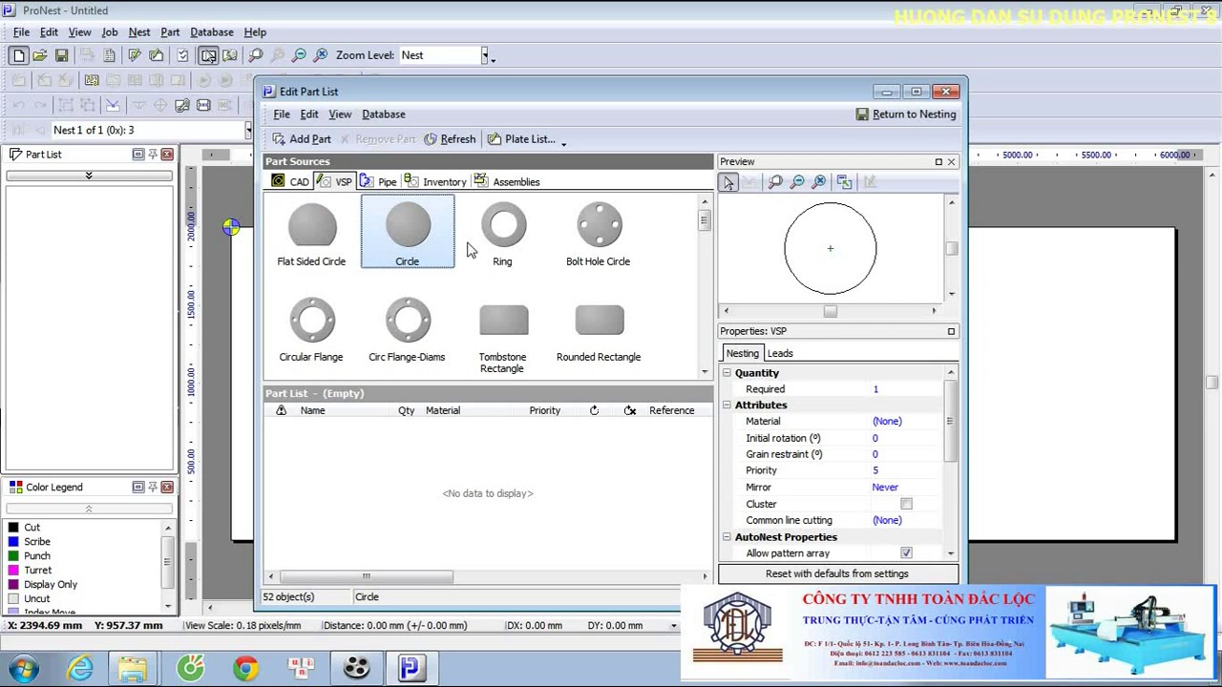Click Return to Nesting

(906, 114)
